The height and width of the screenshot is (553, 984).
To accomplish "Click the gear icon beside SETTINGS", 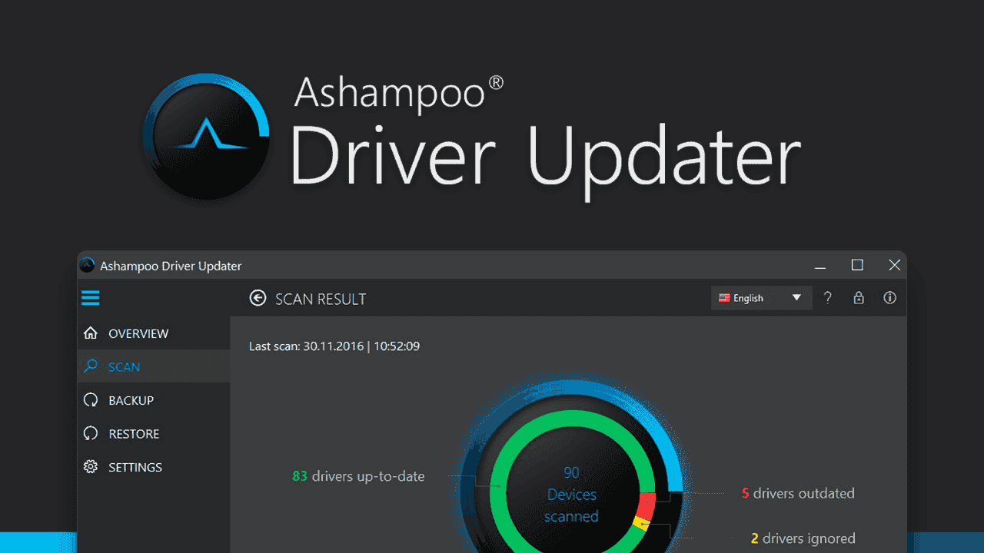I will pyautogui.click(x=91, y=467).
